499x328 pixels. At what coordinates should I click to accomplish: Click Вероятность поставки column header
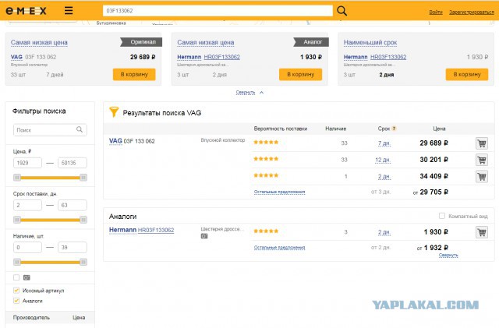281,129
